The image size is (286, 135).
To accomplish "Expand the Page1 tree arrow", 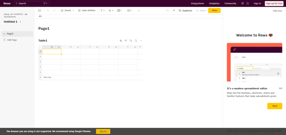I will click(4, 34).
